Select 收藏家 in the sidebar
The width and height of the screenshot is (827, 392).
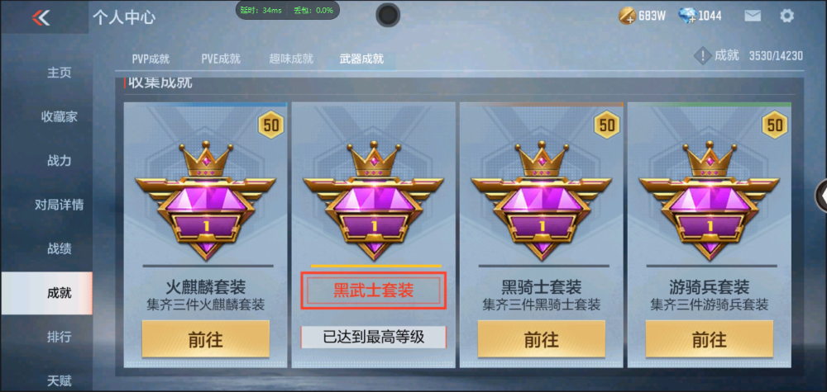coord(59,117)
